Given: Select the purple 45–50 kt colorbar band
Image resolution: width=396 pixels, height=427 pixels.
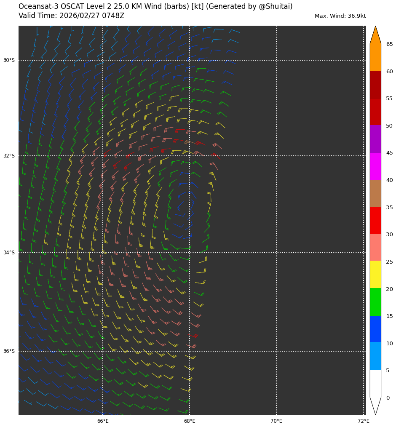Looking at the screenshot, I should click(375, 139).
